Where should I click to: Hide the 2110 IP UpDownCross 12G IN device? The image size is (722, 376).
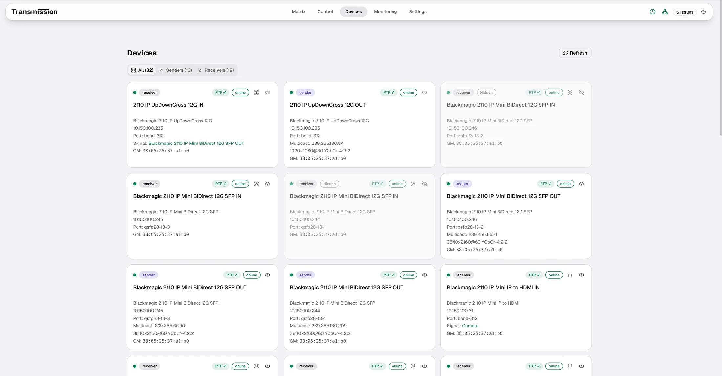point(268,93)
